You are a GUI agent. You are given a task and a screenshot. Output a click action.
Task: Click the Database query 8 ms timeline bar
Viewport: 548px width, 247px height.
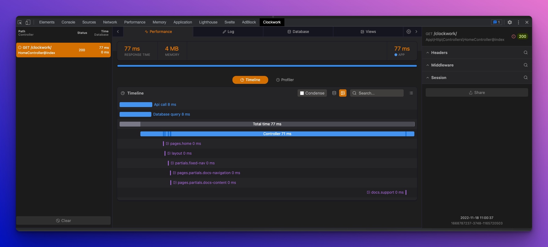pyautogui.click(x=135, y=114)
